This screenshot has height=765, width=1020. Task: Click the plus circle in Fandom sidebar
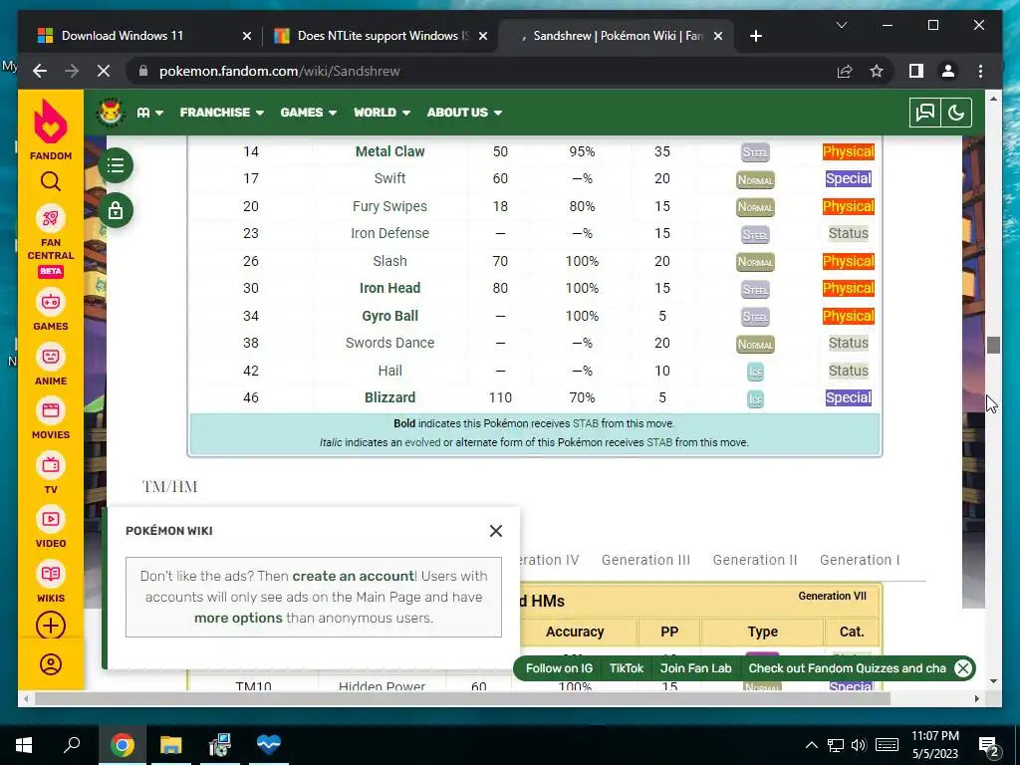50,626
